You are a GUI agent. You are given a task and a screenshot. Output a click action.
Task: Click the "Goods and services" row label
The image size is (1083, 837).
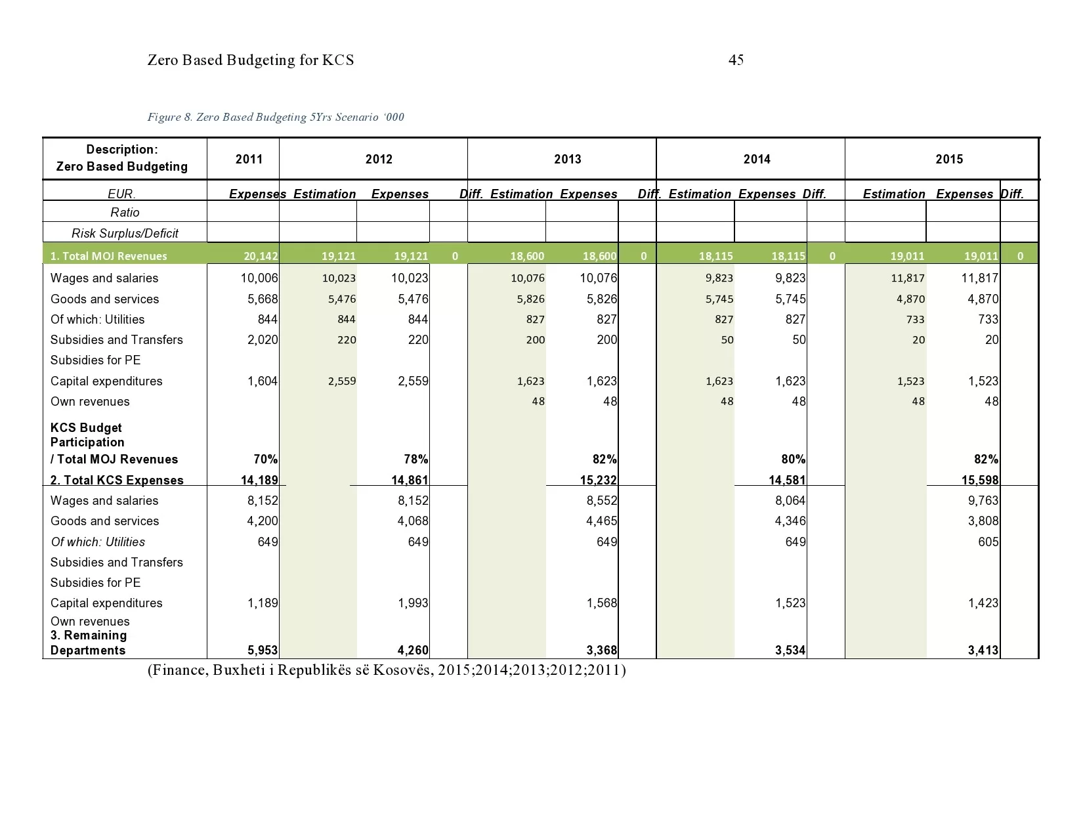pyautogui.click(x=105, y=299)
